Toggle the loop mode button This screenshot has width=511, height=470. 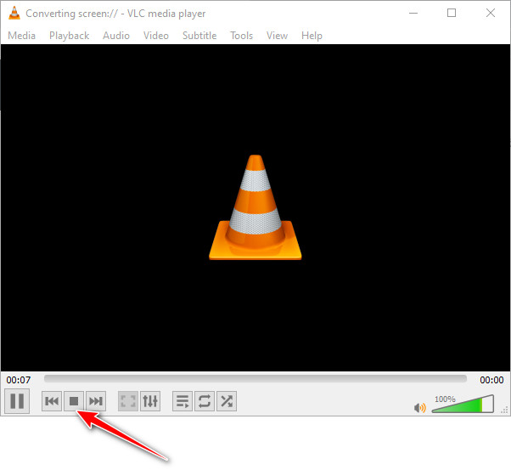click(x=205, y=401)
